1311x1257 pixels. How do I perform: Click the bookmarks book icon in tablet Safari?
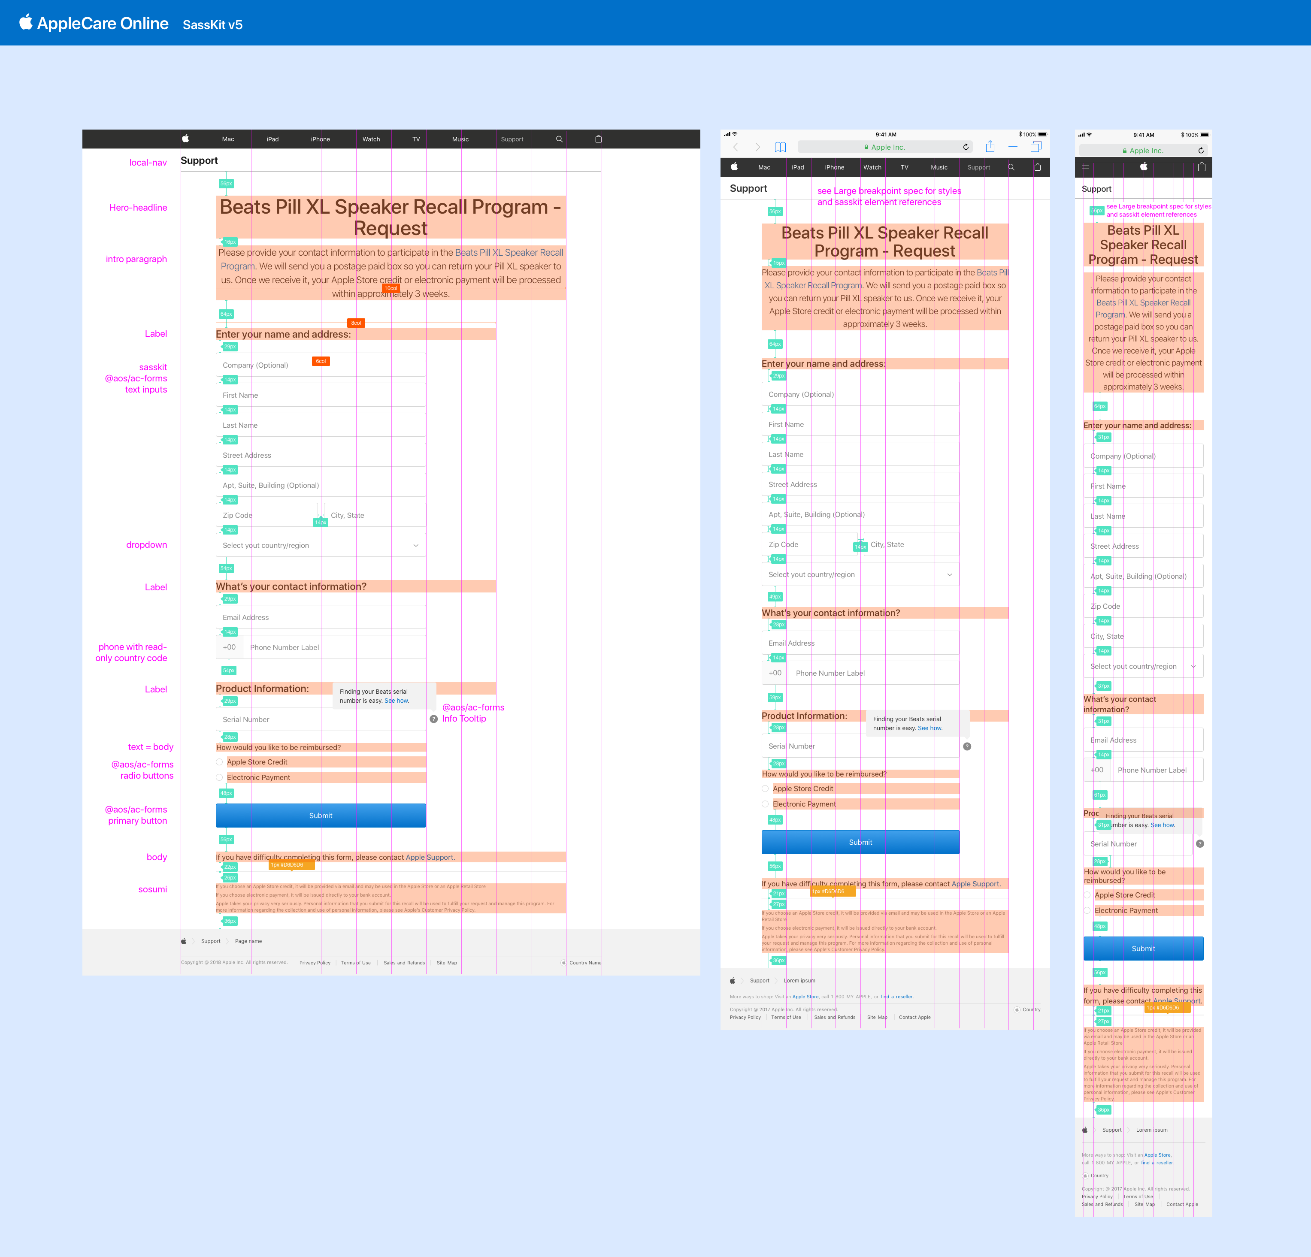[x=780, y=147]
